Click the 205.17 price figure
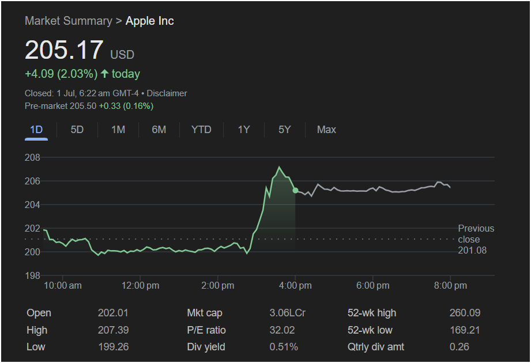 [64, 50]
